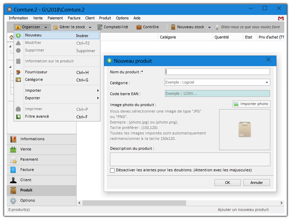This screenshot has height=220, width=291.
Task: Click the Comptabilité calculator icon
Action: [100, 27]
